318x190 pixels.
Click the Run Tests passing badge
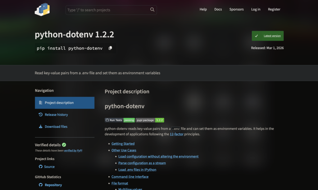pyautogui.click(x=120, y=120)
